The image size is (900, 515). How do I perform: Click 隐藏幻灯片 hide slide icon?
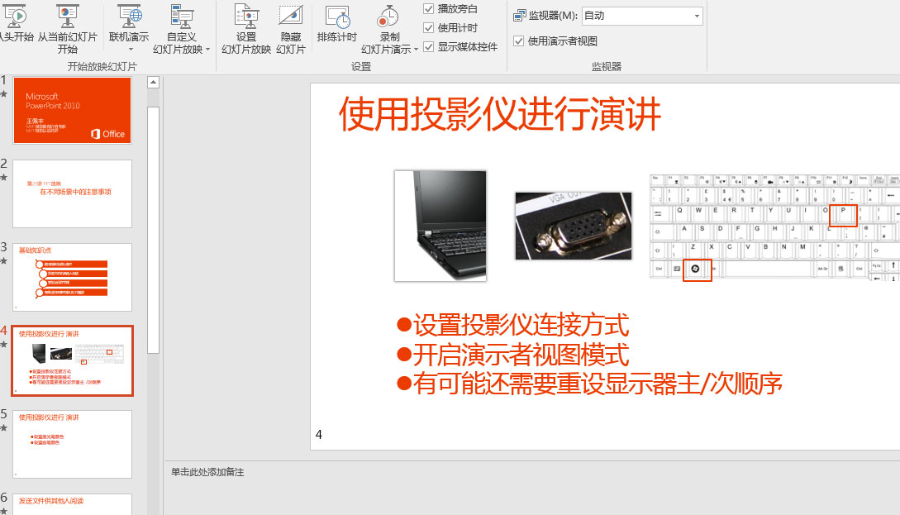pos(290,16)
